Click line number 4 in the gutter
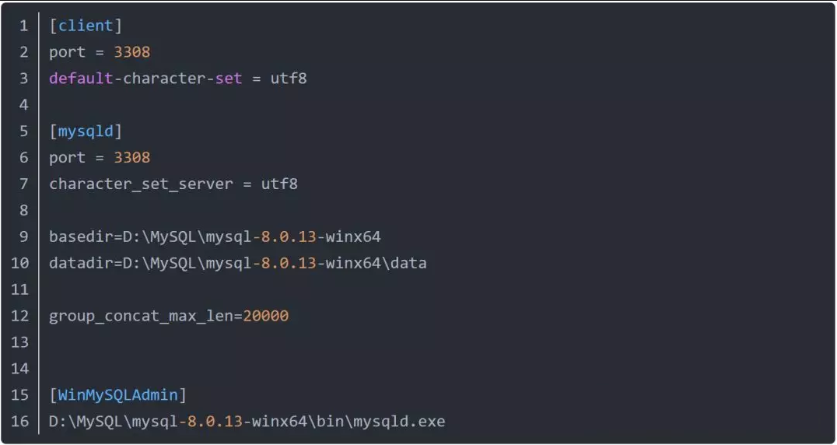The image size is (837, 445). (x=23, y=104)
